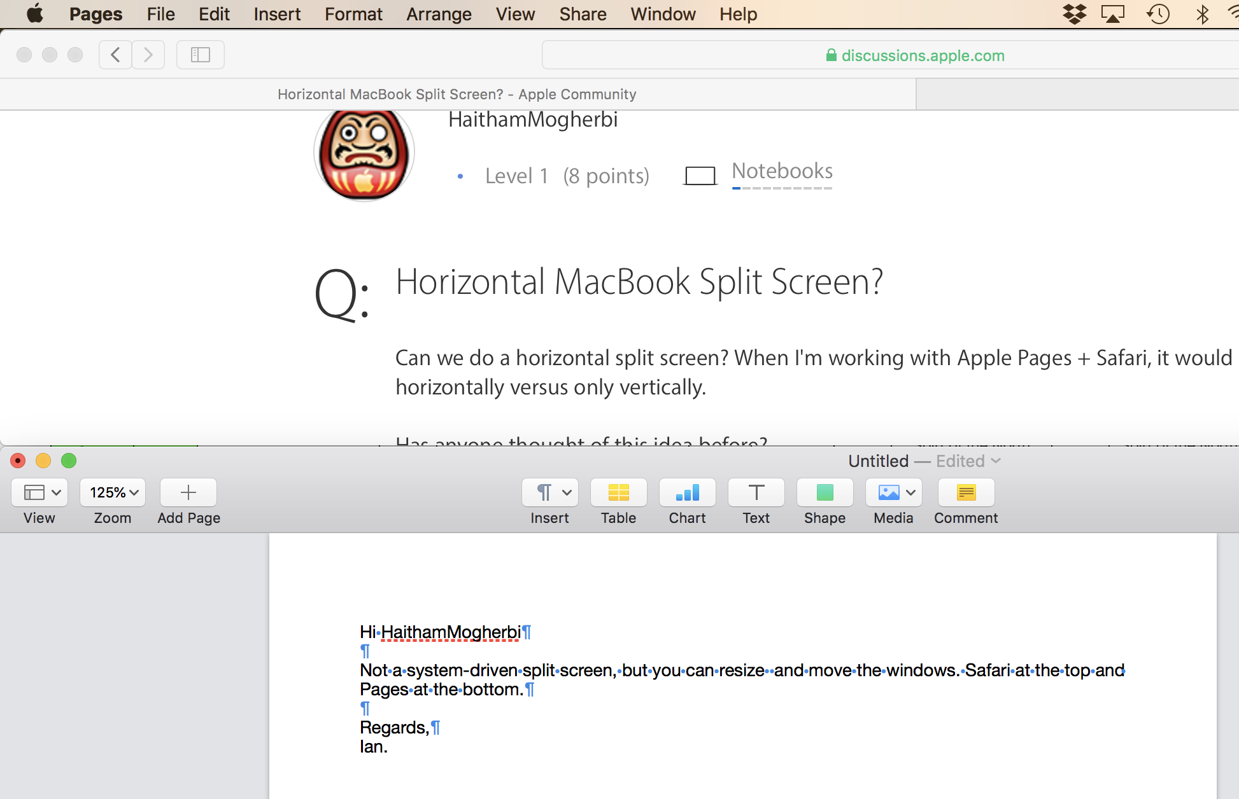Image resolution: width=1239 pixels, height=799 pixels.
Task: Click the Table toolbar icon
Action: [618, 493]
